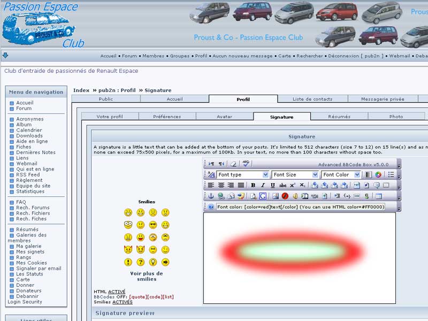The width and height of the screenshot is (428, 321).
Task: Click the Rechercher link in top menu
Action: coord(310,56)
